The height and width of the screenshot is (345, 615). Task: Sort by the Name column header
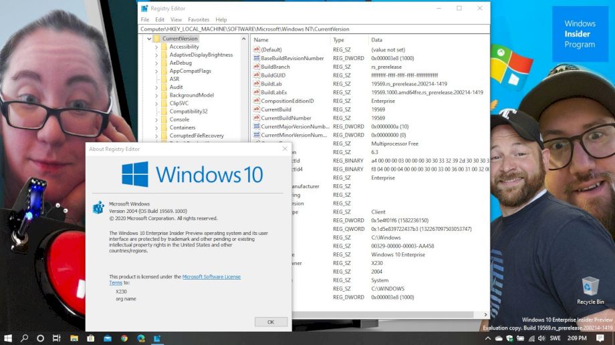pyautogui.click(x=291, y=40)
